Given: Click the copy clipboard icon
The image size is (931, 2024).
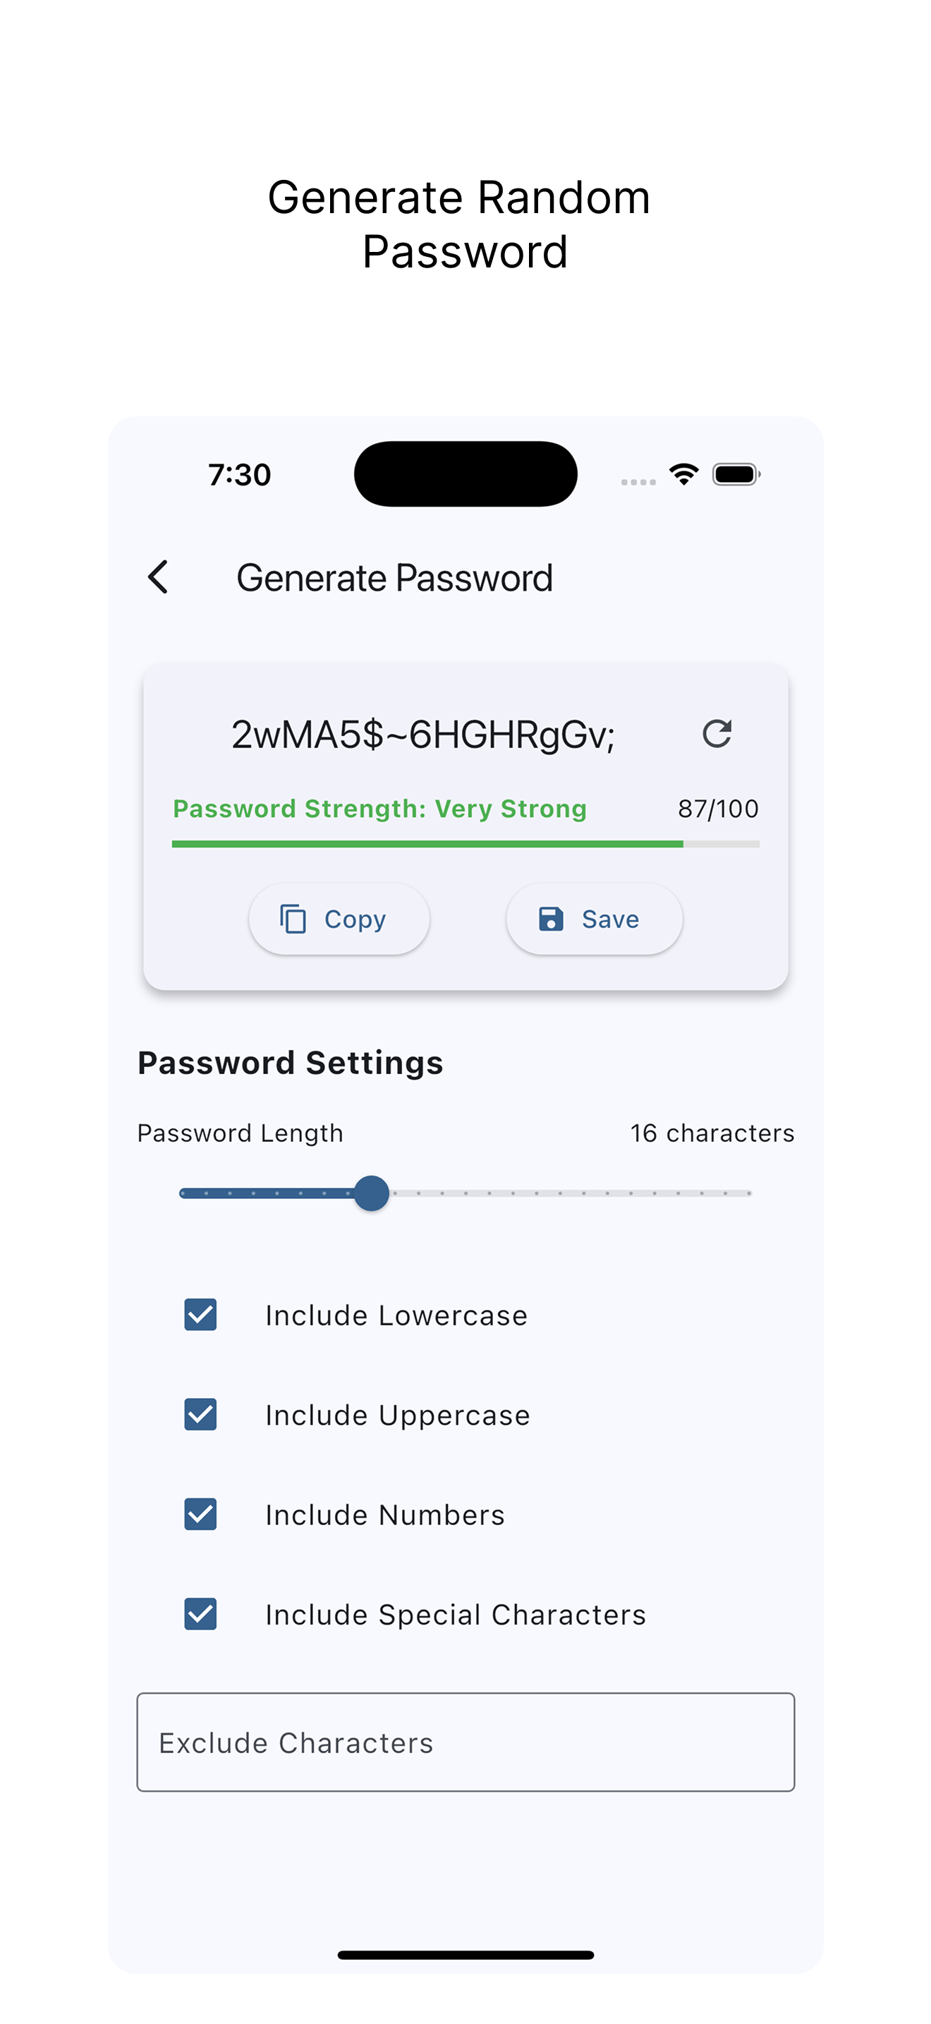Looking at the screenshot, I should (x=293, y=919).
